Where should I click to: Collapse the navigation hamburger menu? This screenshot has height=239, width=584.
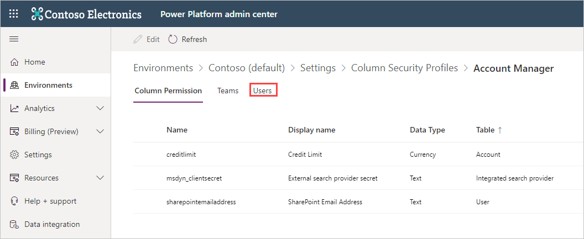(14, 39)
